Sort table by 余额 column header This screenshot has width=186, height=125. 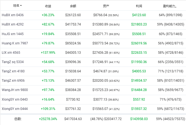pos(73,6)
